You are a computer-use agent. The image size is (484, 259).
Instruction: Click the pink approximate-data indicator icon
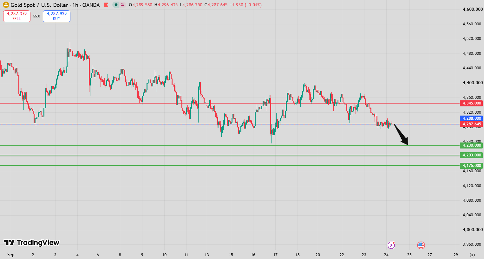pyautogui.click(x=122, y=5)
